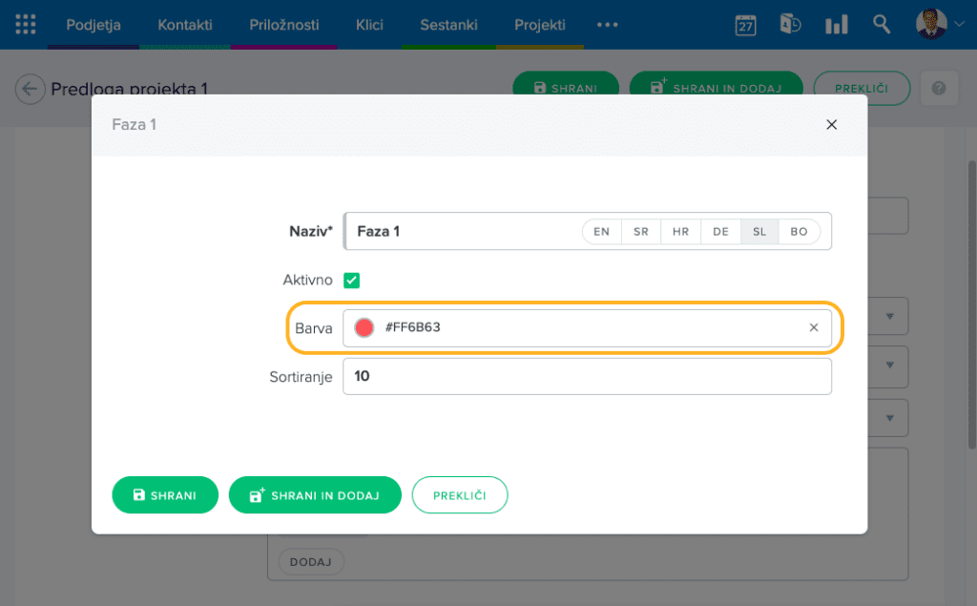Viewport: 977px width, 606px height.
Task: Click Prekliči button in the dialog
Action: tap(460, 495)
